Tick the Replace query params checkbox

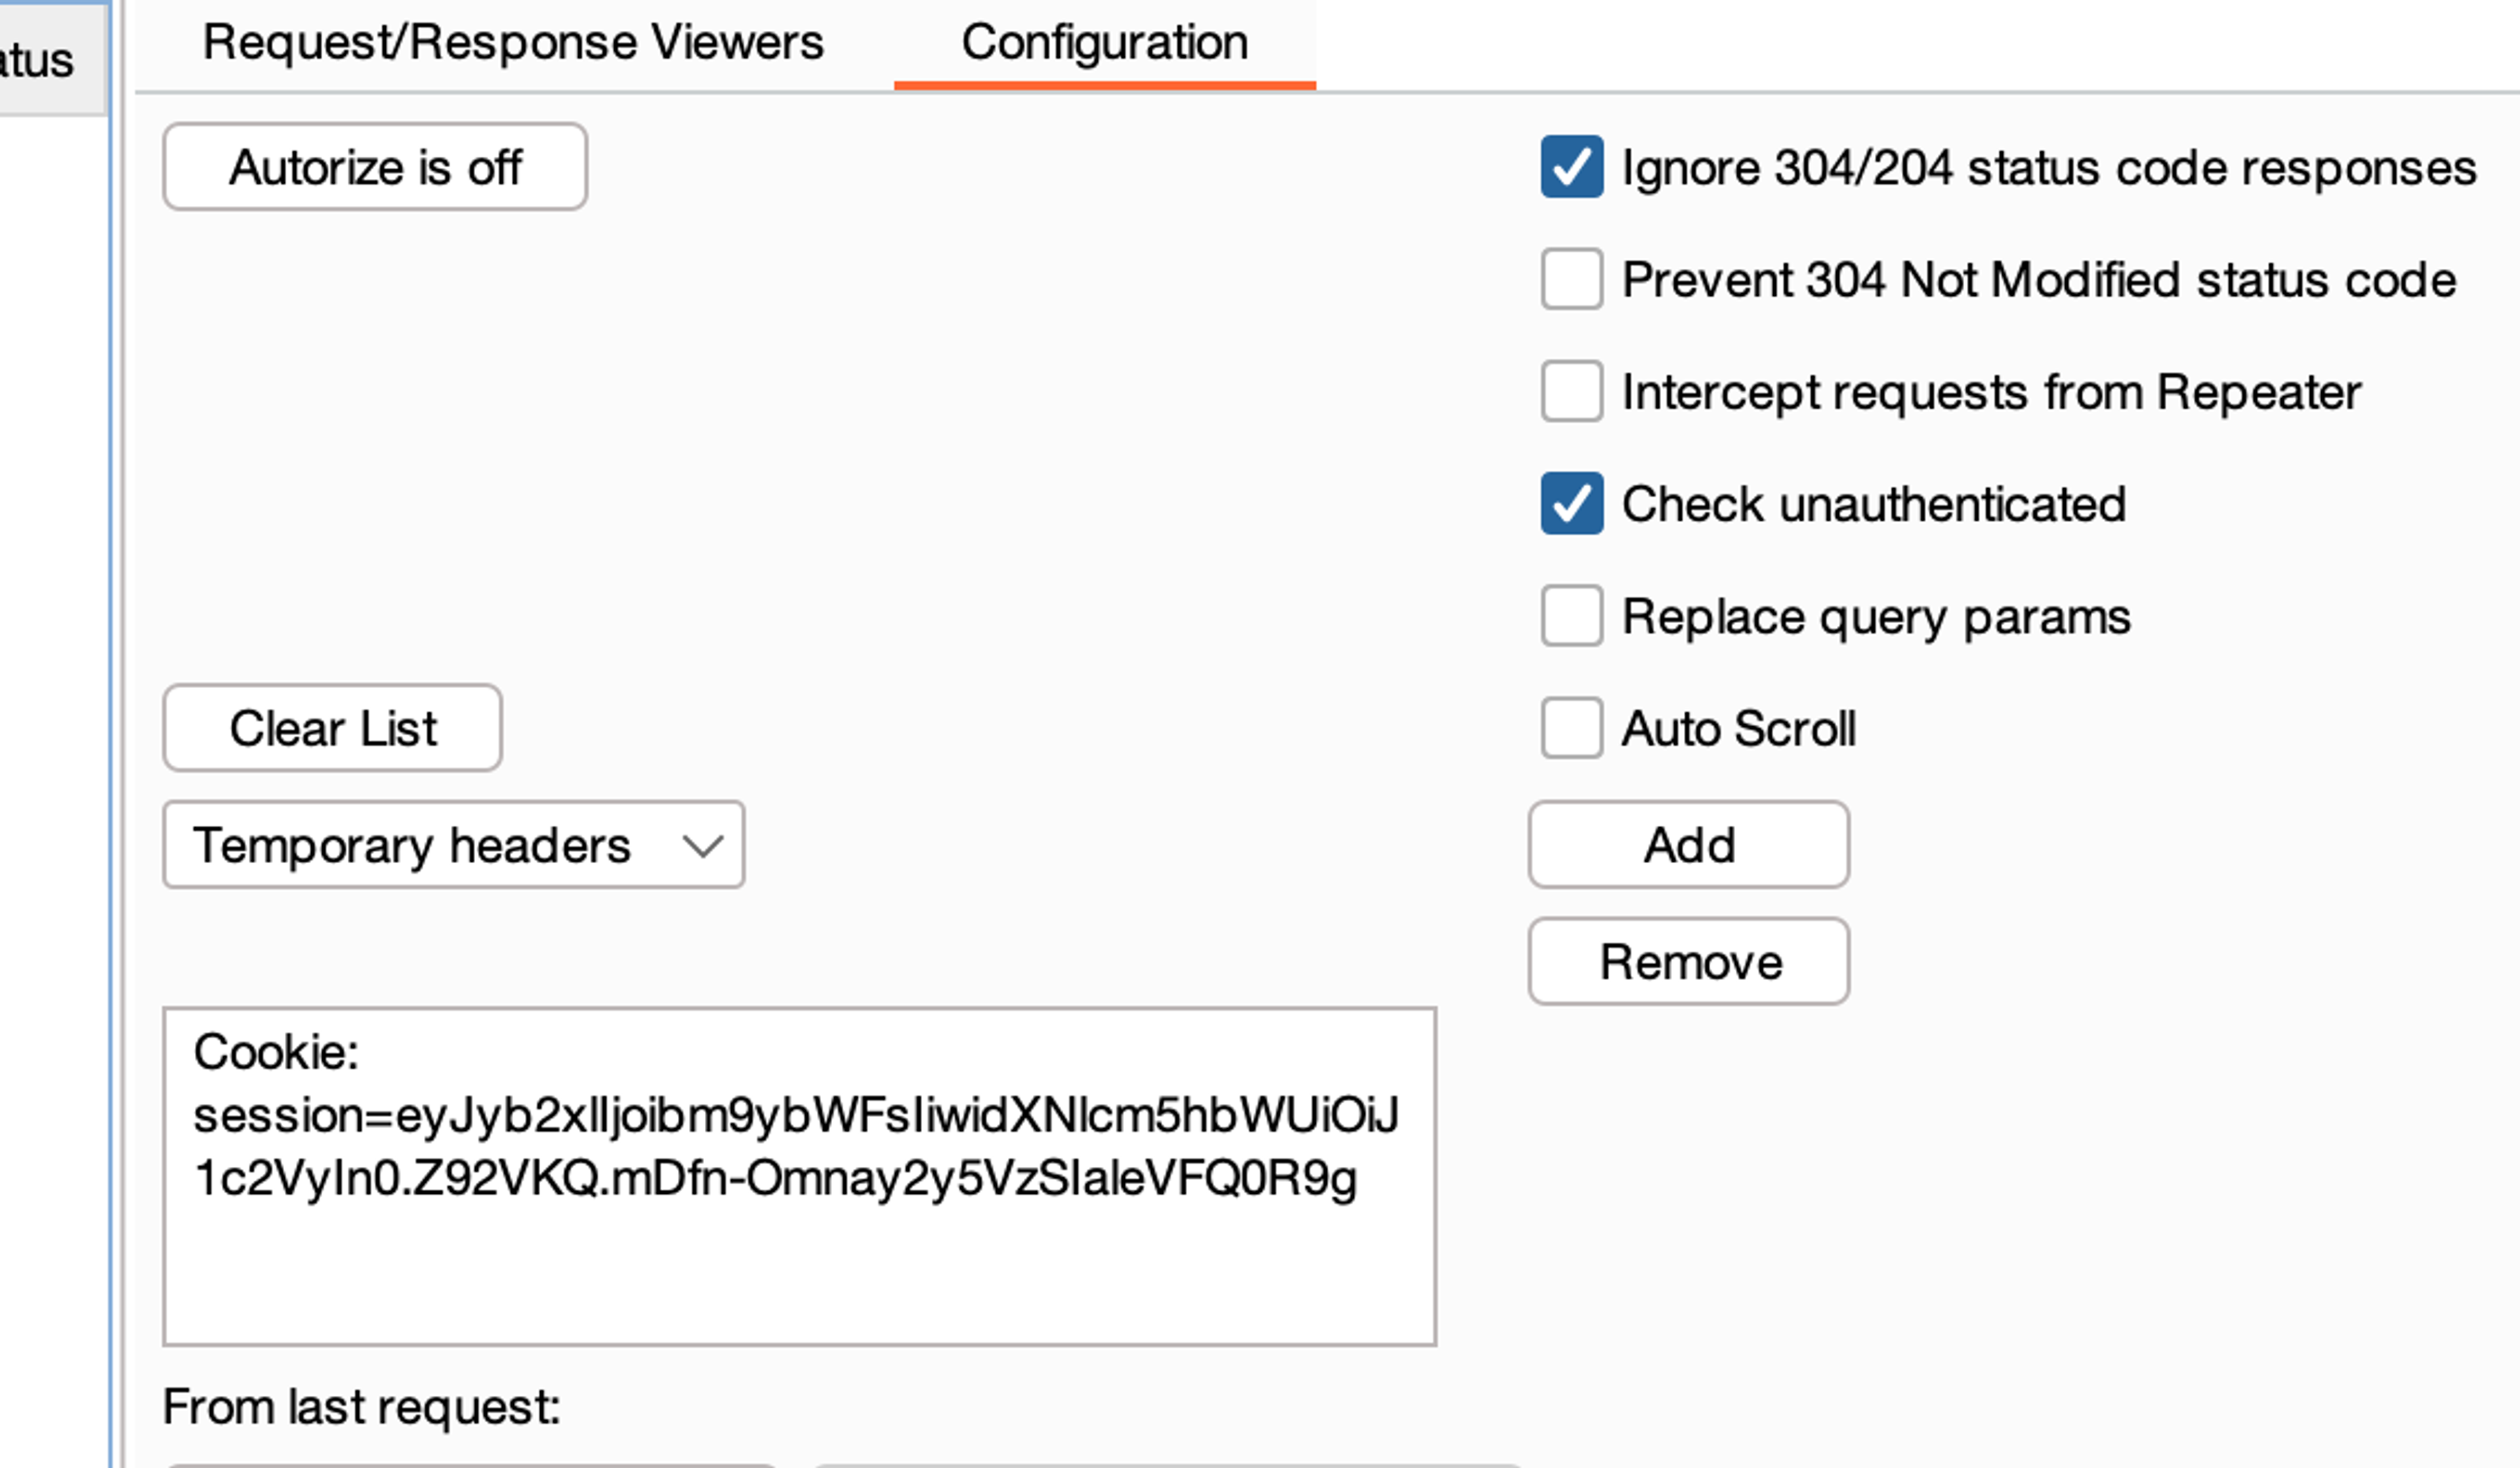tap(1571, 615)
